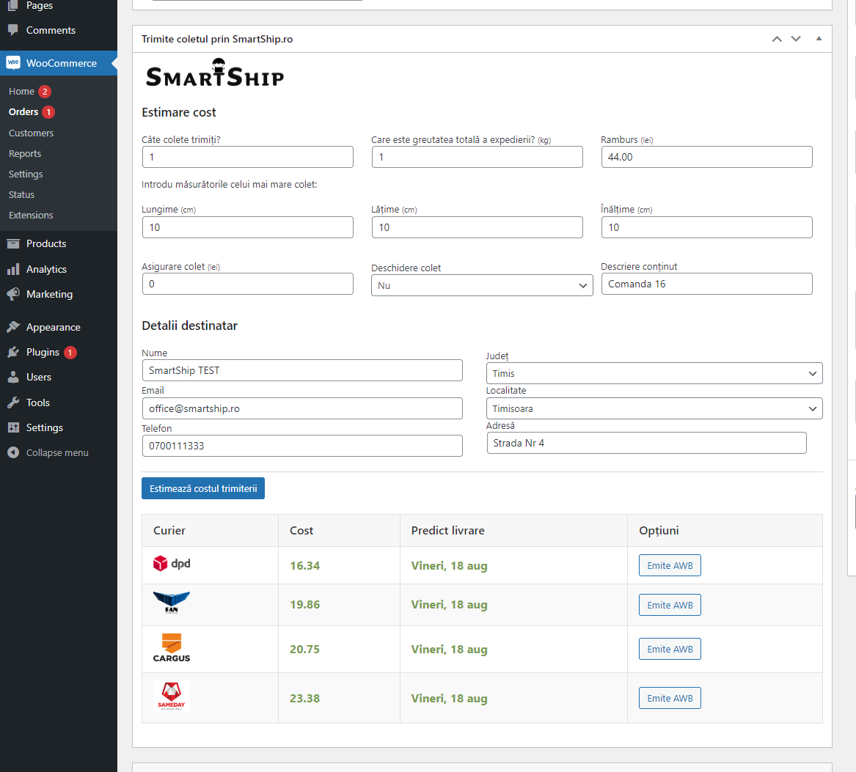Screen dimensions: 856x772
Task: Click the Analytics bar chart icon
Action: 13,269
